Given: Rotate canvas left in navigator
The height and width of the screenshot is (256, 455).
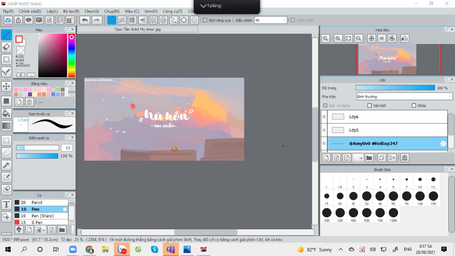Looking at the screenshot, I should coord(371,38).
